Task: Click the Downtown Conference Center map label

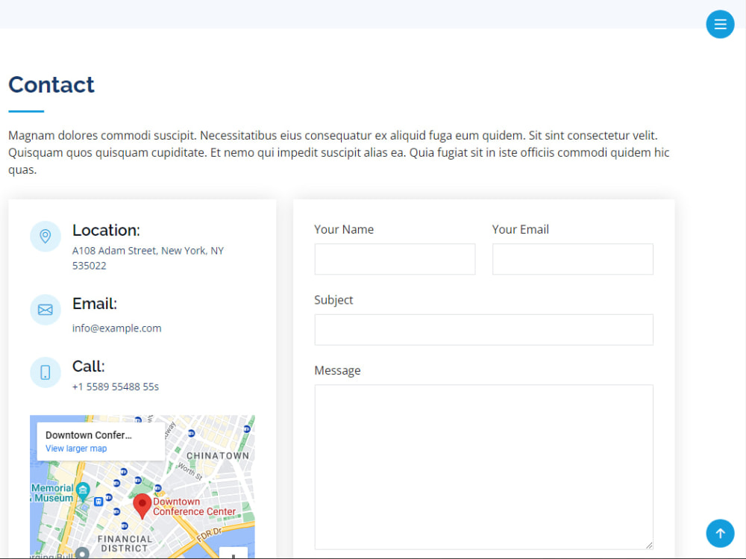Action: coord(194,507)
